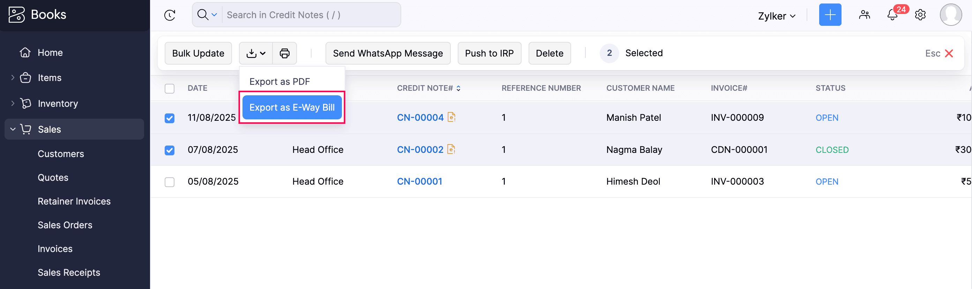Open the notifications bell
Screen dimensions: 972x289
[x=892, y=15]
